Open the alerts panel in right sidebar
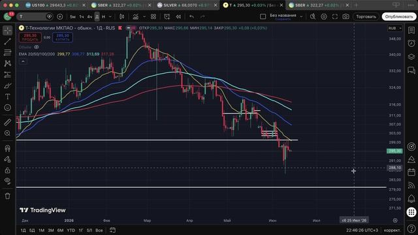This screenshot has width=418, height=235. (411, 43)
